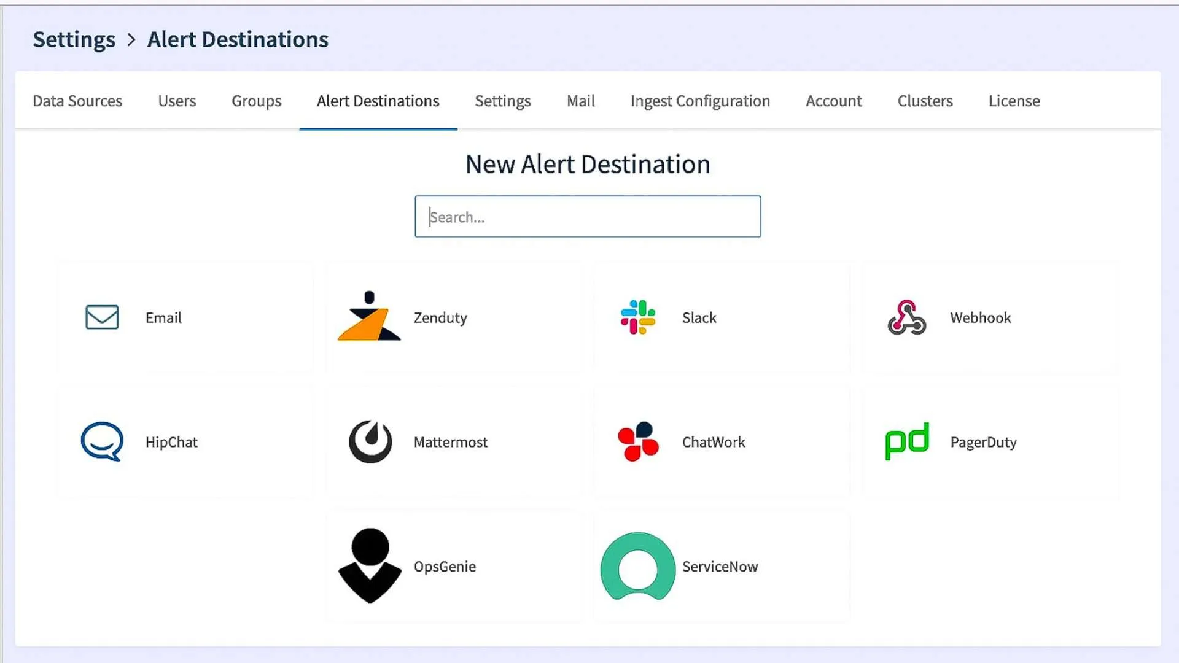Open the Ingest Configuration tab
Viewport: 1179px width, 663px height.
point(700,101)
